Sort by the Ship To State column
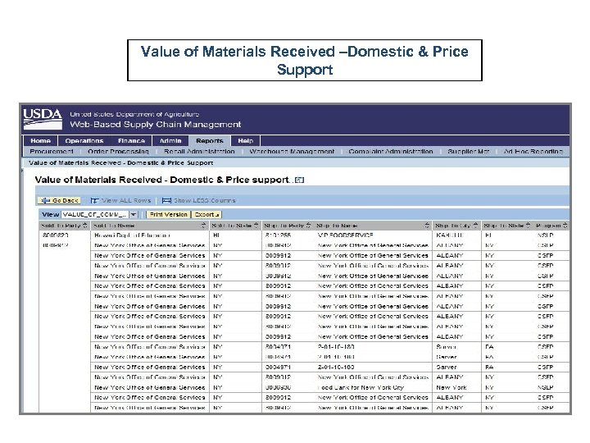This screenshot has height=443, width=590. coord(528,226)
